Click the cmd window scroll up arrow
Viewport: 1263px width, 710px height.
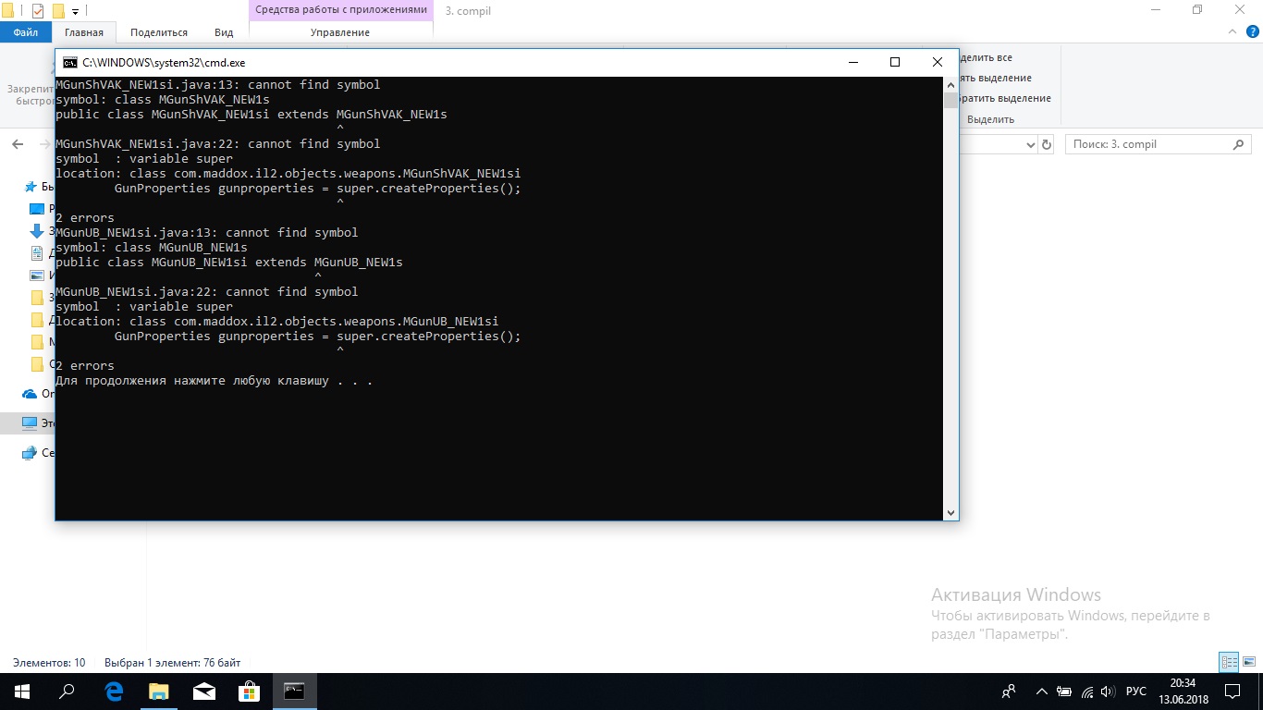coord(950,84)
